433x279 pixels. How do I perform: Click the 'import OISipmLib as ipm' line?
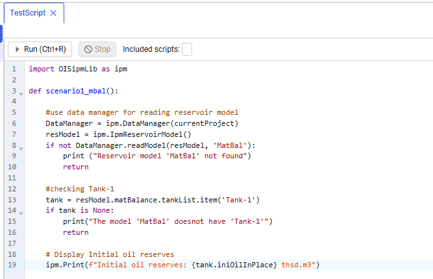78,69
